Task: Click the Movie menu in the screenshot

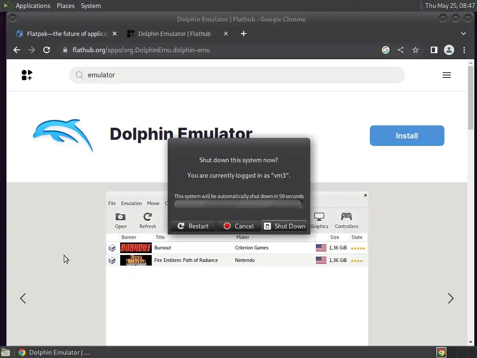Action: click(153, 203)
